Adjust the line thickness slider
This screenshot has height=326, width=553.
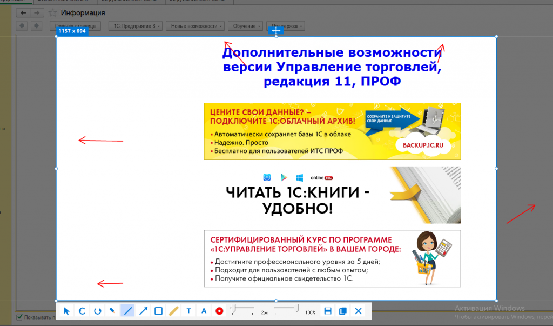coord(242,310)
